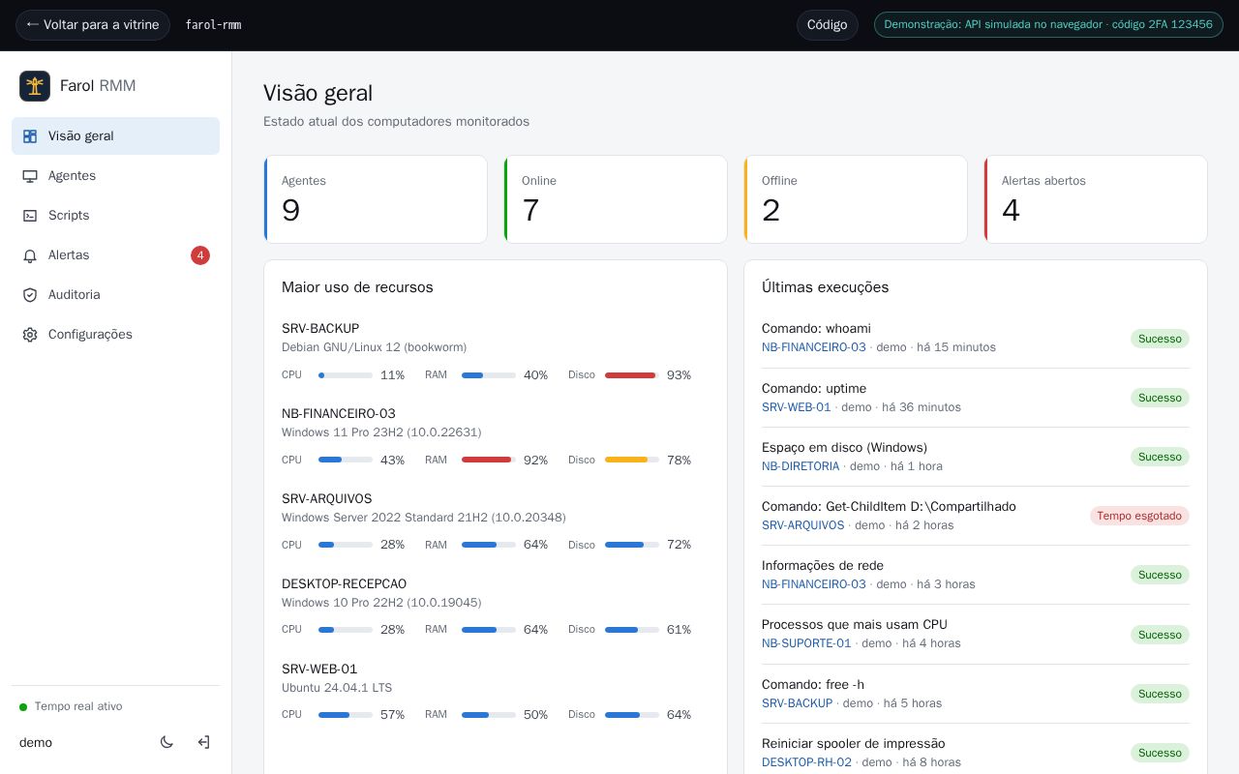Open the Visão geral menu item
The height and width of the screenshot is (774, 1239).
click(115, 136)
